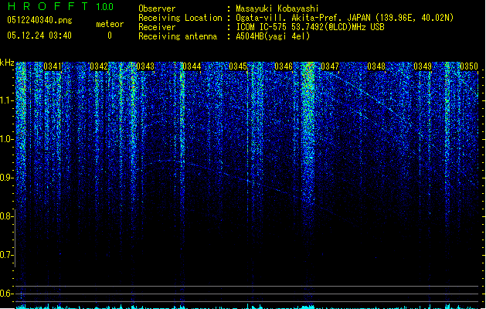
Task: Click the Observer field label
Action: click(x=157, y=8)
